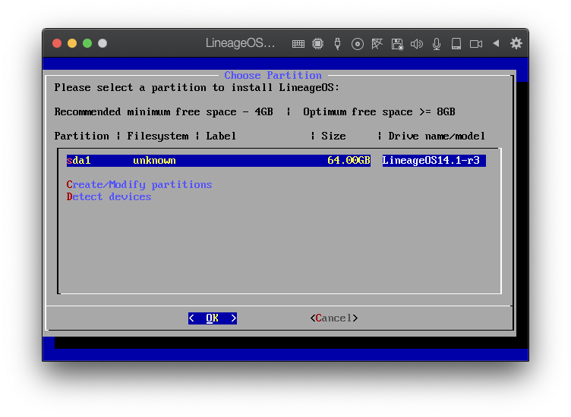The width and height of the screenshot is (571, 417).
Task: Open the CPU chip icon in the toolbar
Action: (x=318, y=44)
